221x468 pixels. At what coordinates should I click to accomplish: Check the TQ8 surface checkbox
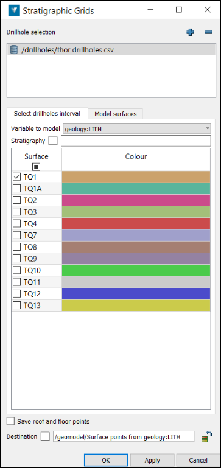pyautogui.click(x=16, y=247)
